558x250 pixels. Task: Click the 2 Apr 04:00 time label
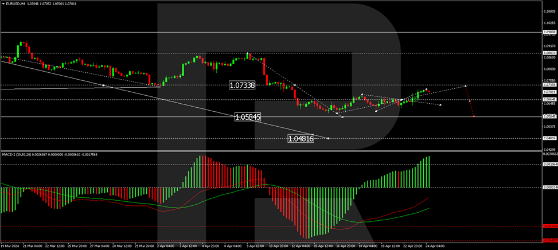(166, 246)
